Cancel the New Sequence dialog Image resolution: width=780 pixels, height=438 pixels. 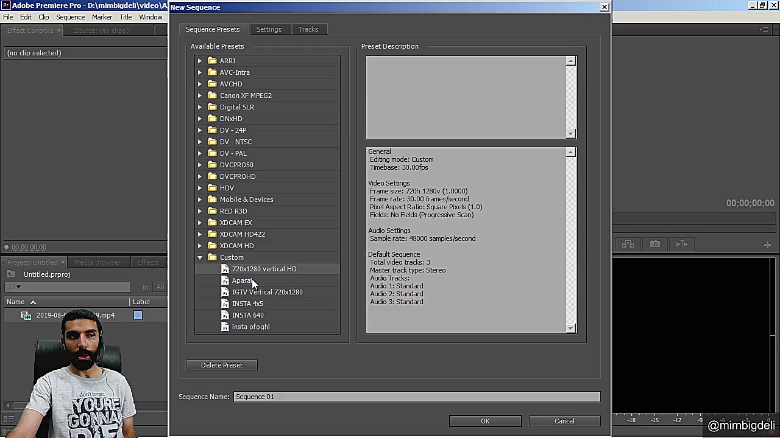[564, 421]
